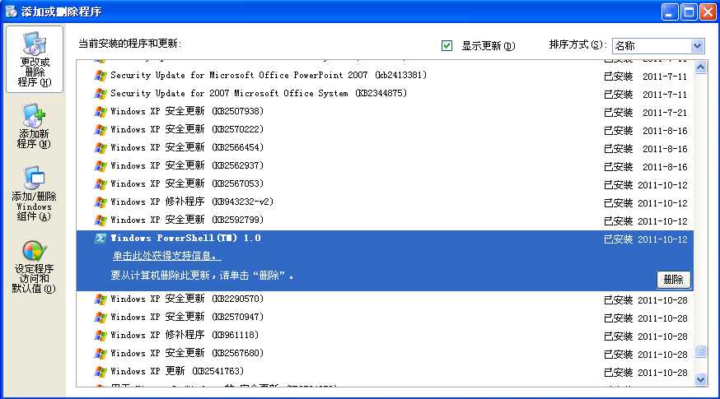The image size is (720, 399).
Task: Click icon beside hotfix KB943232-v2
Action: click(x=101, y=202)
